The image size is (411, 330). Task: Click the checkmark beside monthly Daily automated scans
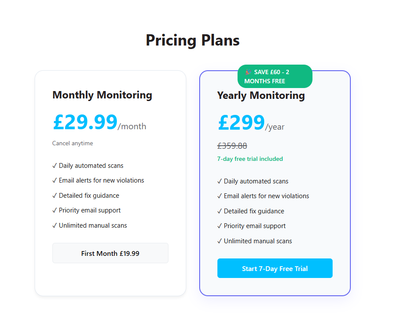(55, 166)
